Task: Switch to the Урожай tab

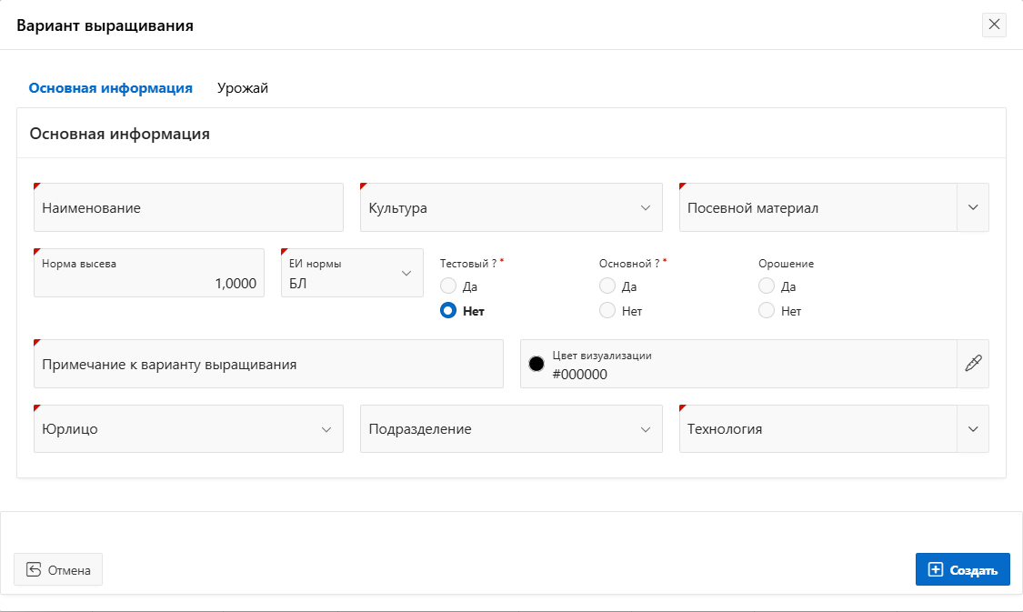Action: 242,88
